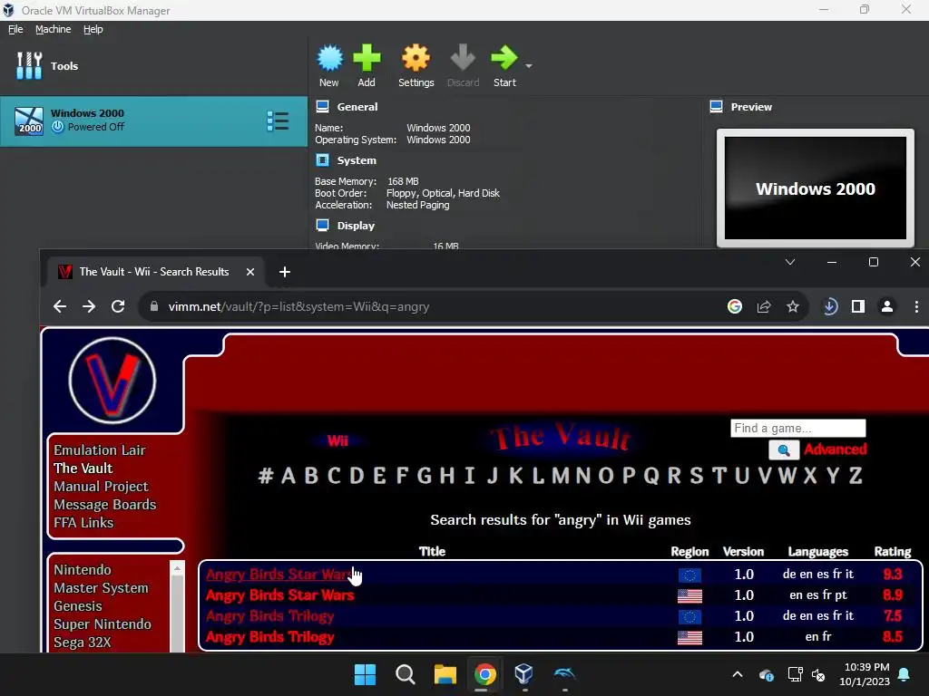Select The Vault Wii Search Results tab
929x696 pixels.
point(153,272)
